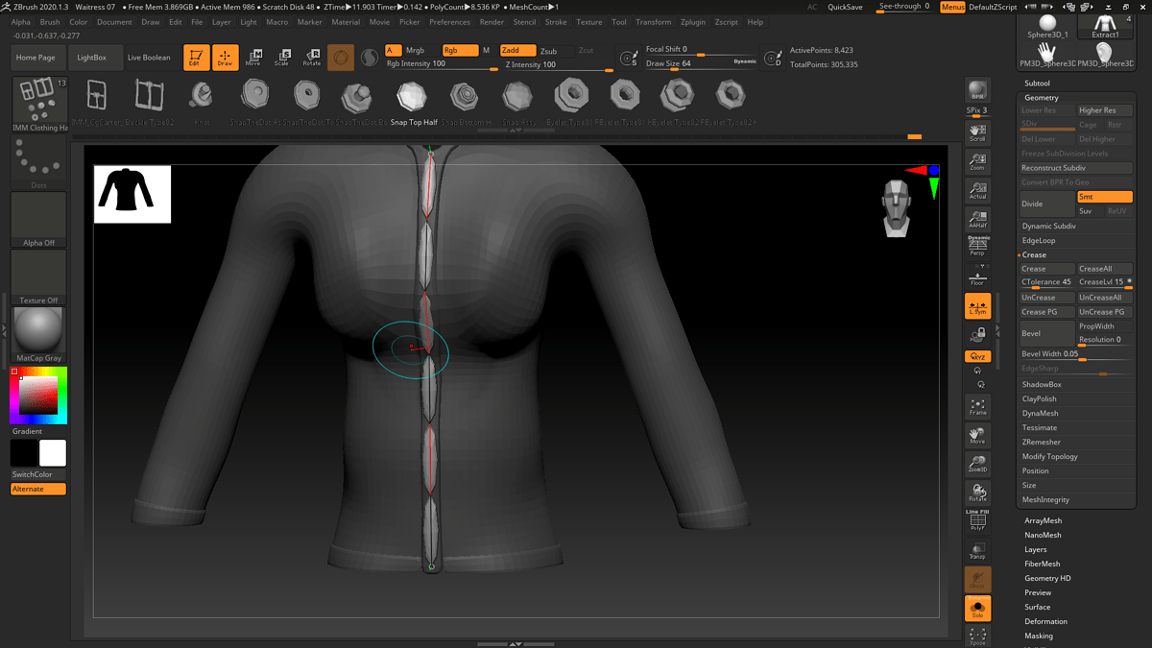This screenshot has height=648, width=1152.
Task: Expand the ZRemesher section
Action: pyautogui.click(x=1042, y=442)
